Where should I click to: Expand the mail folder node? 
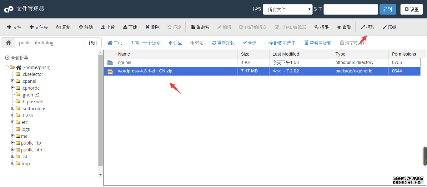13,136
